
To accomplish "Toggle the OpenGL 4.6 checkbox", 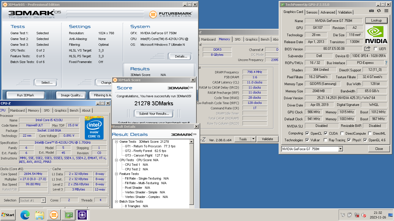I will 365,140.
